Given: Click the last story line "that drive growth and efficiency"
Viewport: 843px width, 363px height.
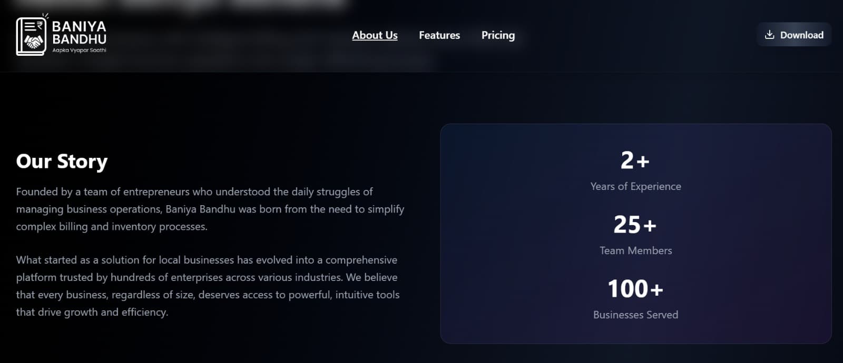Looking at the screenshot, I should click(92, 312).
